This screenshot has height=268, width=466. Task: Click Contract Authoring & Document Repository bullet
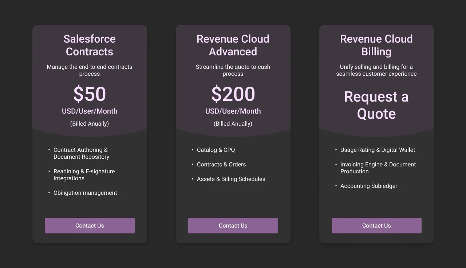coord(81,153)
